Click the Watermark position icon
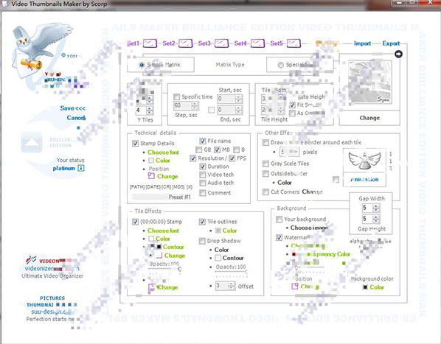 (x=295, y=286)
